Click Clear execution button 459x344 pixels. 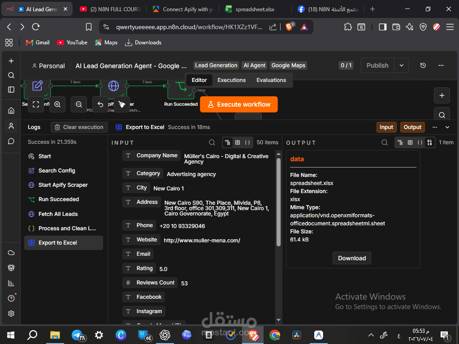tap(79, 127)
